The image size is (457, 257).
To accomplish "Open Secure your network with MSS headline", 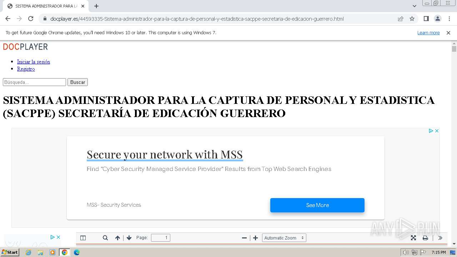I will 165,155.
